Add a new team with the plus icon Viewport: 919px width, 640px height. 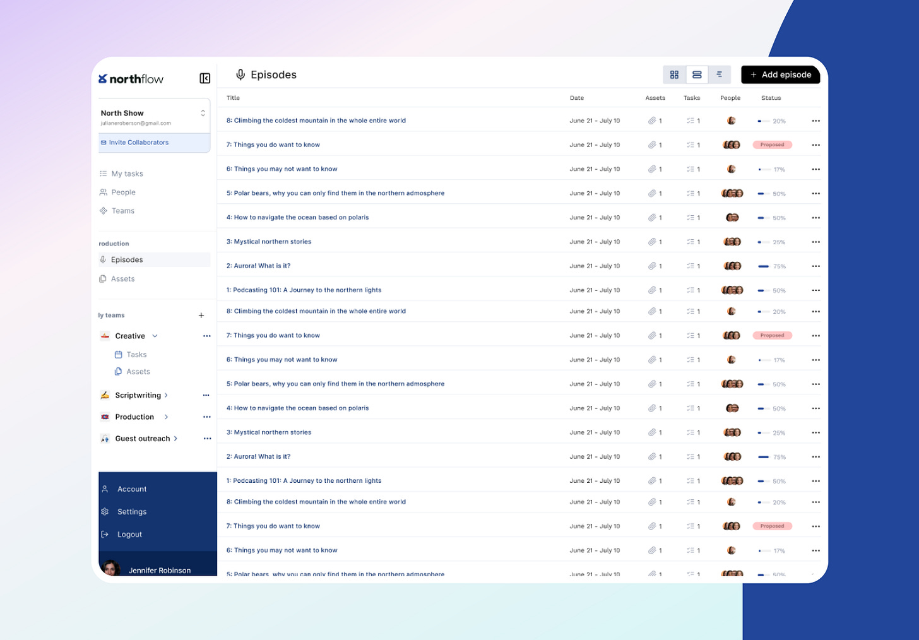pyautogui.click(x=201, y=316)
